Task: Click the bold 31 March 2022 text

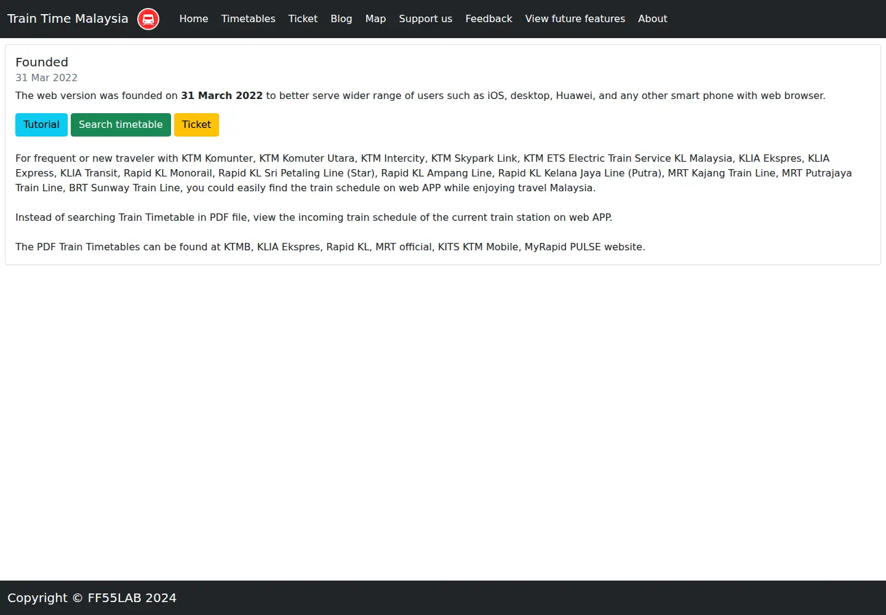Action: (221, 95)
